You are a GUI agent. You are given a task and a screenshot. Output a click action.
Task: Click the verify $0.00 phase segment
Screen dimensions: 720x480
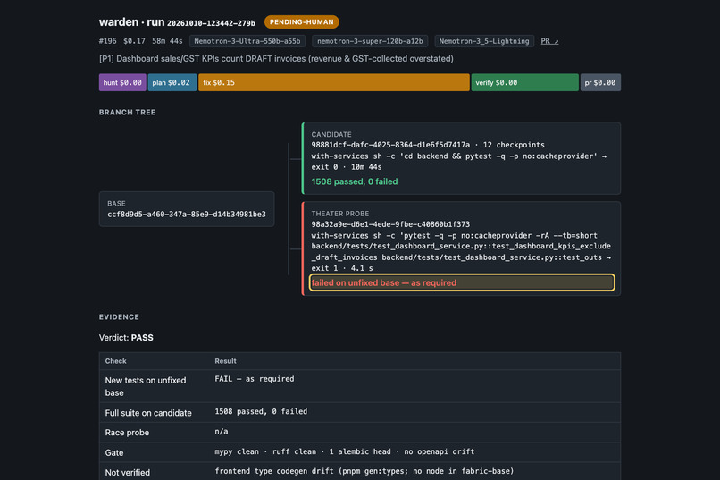[525, 82]
